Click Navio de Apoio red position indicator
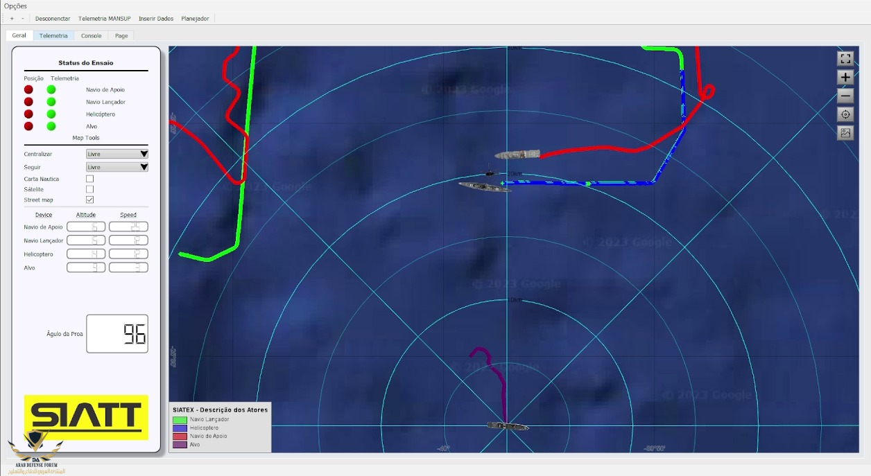 tap(28, 89)
